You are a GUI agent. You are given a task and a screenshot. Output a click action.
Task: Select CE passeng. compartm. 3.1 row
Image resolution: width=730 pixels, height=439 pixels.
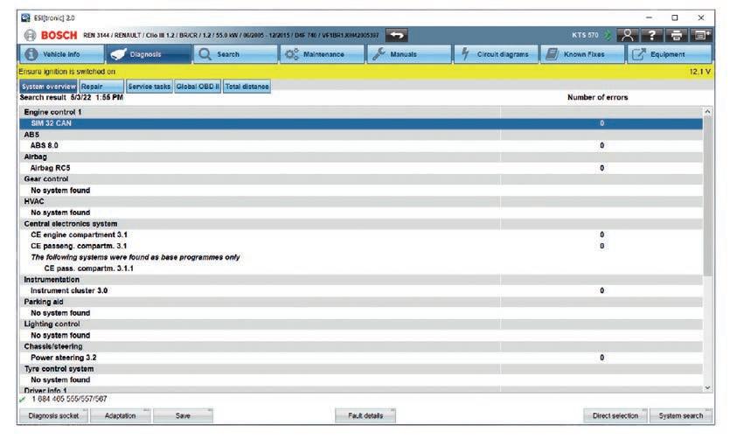click(361, 246)
